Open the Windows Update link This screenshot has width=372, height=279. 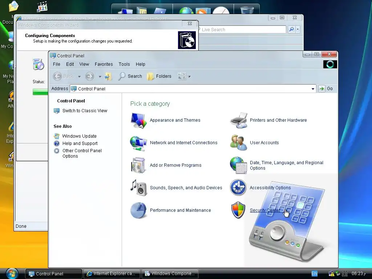pos(79,136)
